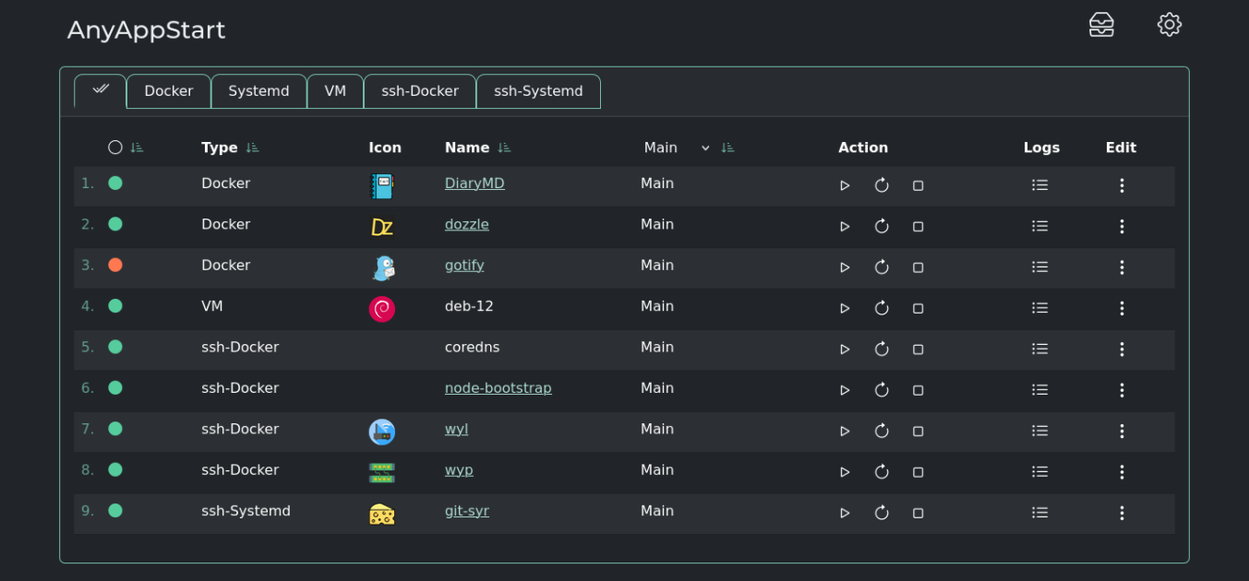Open the gotify link

pos(464,266)
